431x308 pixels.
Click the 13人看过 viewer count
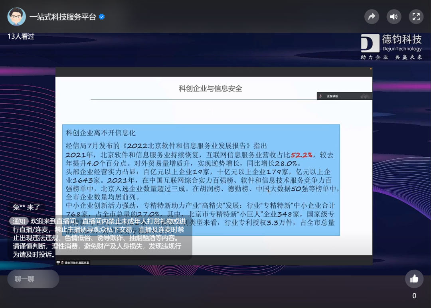(20, 36)
